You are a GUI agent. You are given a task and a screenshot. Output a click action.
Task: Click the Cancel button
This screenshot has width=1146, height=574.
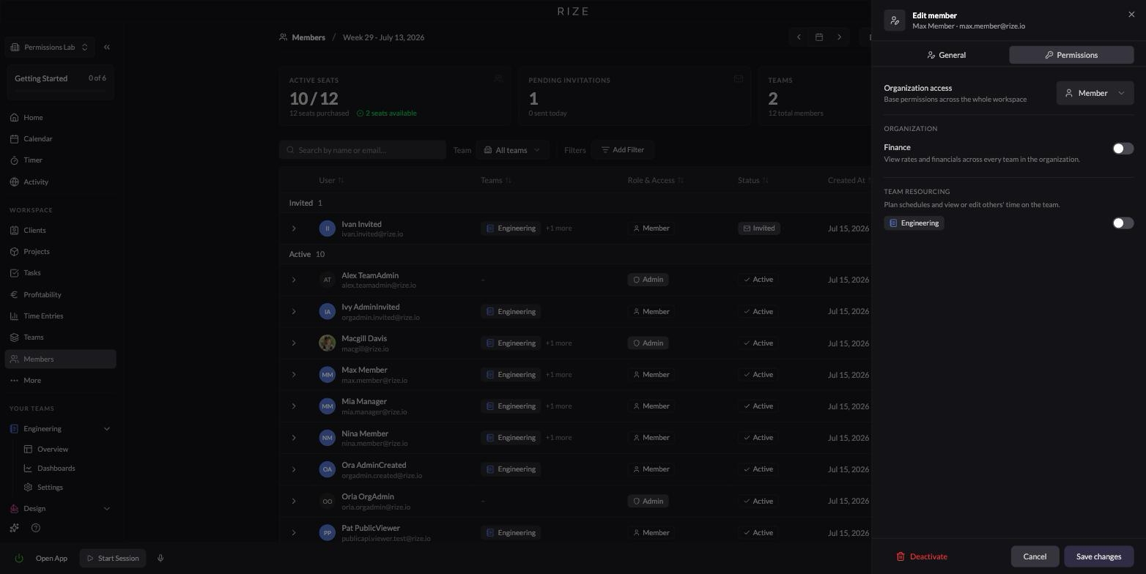click(x=1035, y=556)
